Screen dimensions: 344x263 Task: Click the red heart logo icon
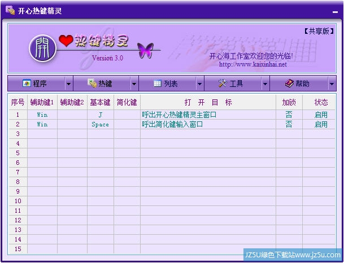66,41
